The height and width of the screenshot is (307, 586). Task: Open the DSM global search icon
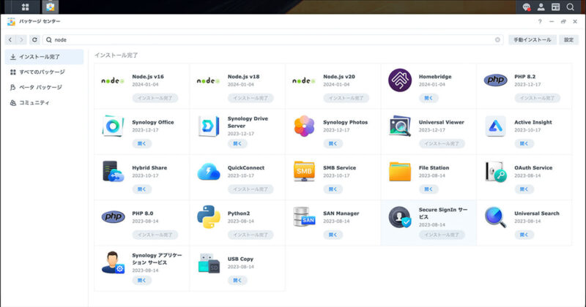[570, 7]
